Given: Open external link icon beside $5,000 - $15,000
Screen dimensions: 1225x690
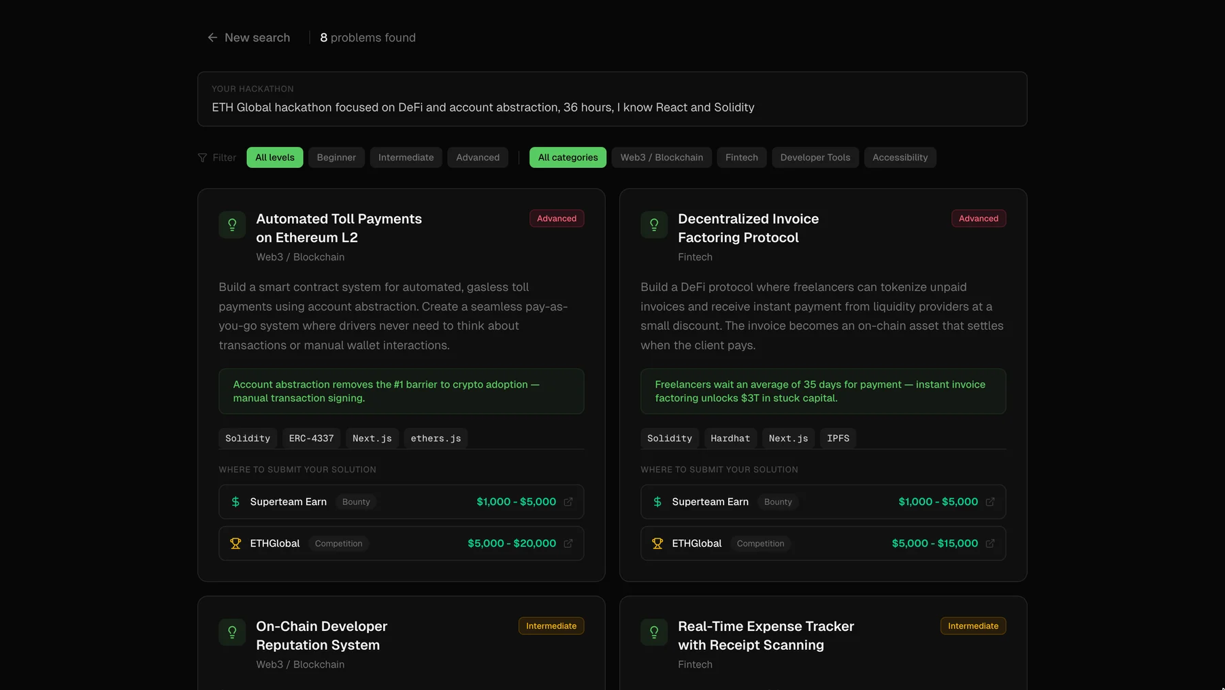Looking at the screenshot, I should (990, 543).
